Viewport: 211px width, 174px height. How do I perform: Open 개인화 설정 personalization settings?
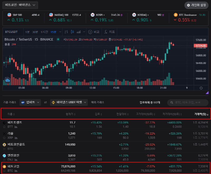(196, 5)
